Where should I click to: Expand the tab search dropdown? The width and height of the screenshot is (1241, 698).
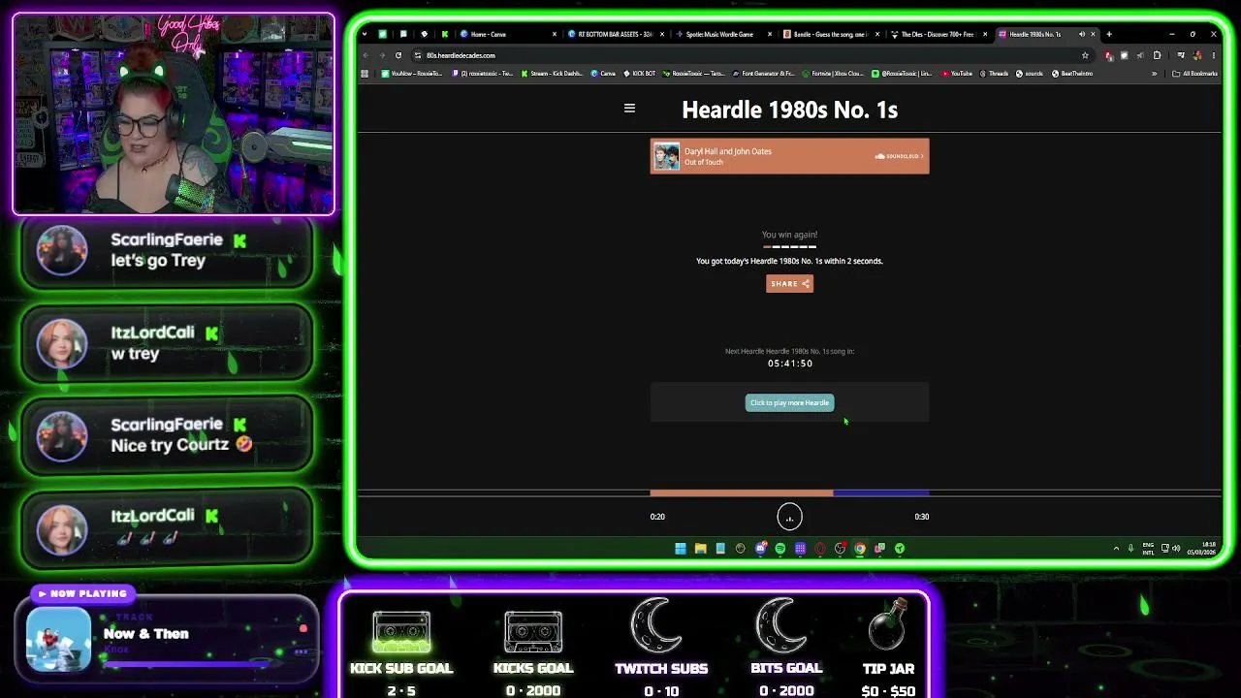point(365,34)
